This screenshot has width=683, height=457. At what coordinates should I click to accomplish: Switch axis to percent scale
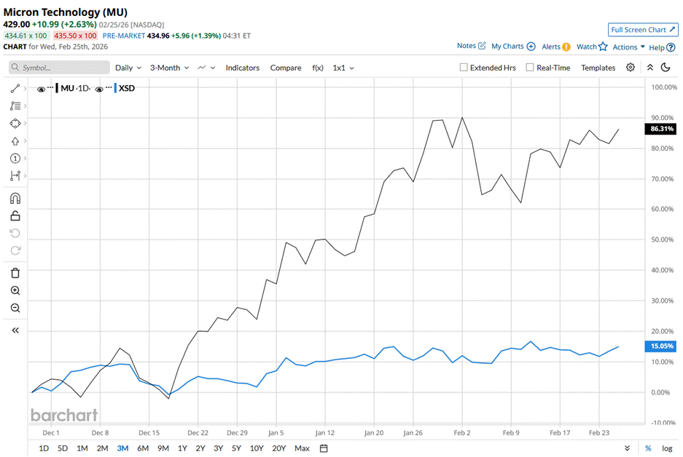(648, 448)
